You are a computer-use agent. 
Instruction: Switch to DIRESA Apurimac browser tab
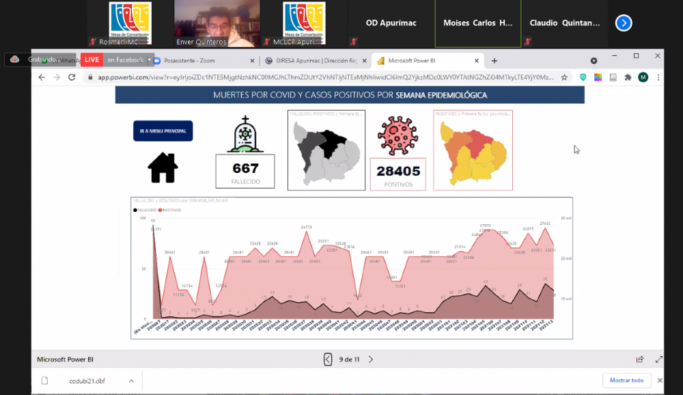(315, 61)
